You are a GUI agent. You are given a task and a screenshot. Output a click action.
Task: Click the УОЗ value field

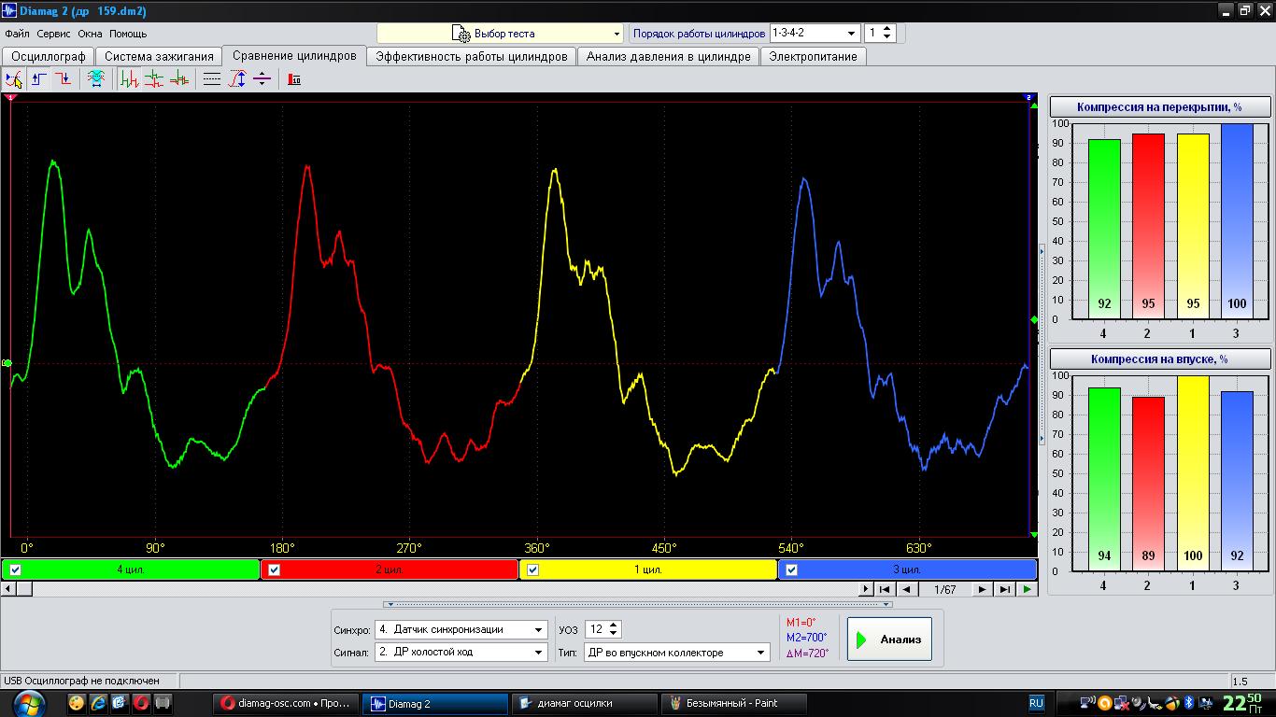tap(595, 629)
